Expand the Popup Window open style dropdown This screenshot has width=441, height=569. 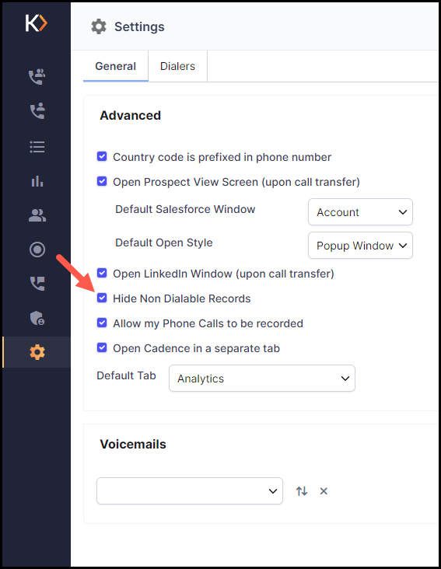click(x=360, y=246)
